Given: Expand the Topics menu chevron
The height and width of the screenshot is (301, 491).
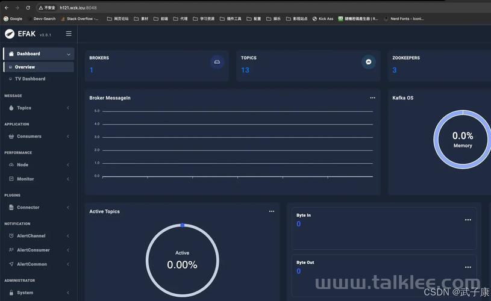Looking at the screenshot, I should 68,108.
